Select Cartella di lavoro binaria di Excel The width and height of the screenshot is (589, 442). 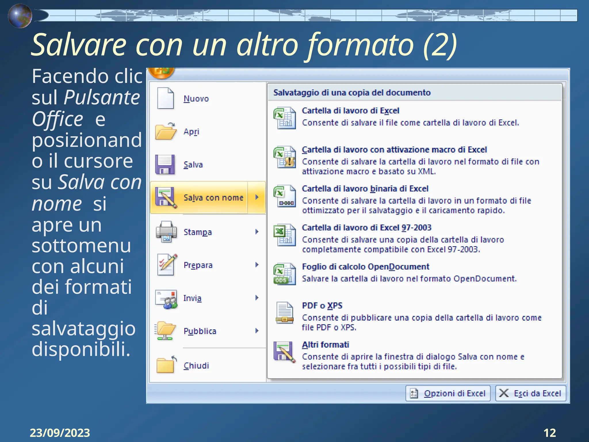[x=414, y=199]
